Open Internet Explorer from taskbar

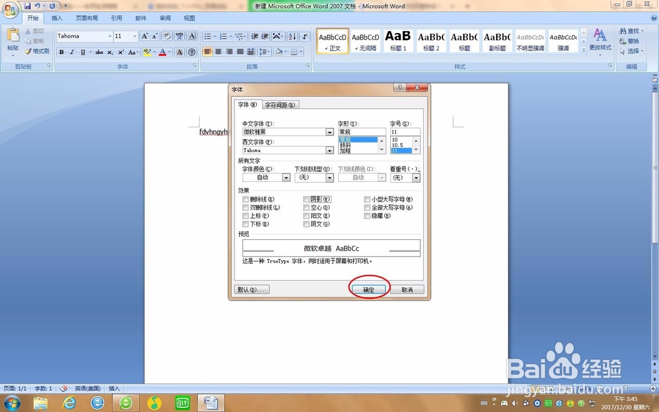(69, 404)
